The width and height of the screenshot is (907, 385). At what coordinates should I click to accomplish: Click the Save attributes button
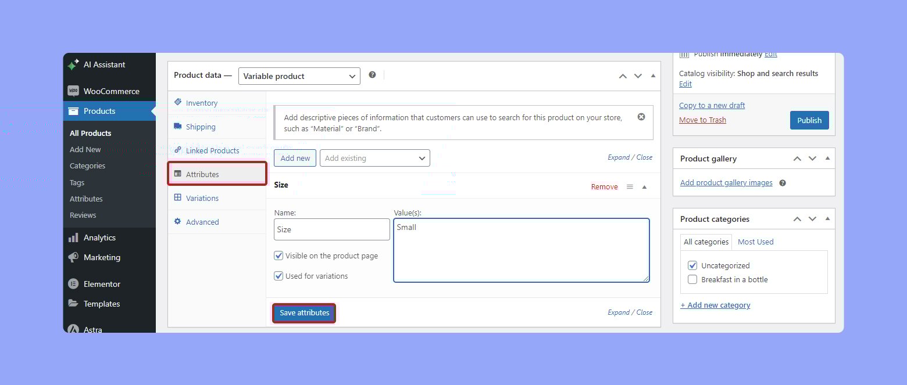click(x=304, y=313)
